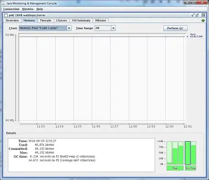Maximize the weblogic.Server internal frame
Screen dimensions: 209x180
(198, 15)
